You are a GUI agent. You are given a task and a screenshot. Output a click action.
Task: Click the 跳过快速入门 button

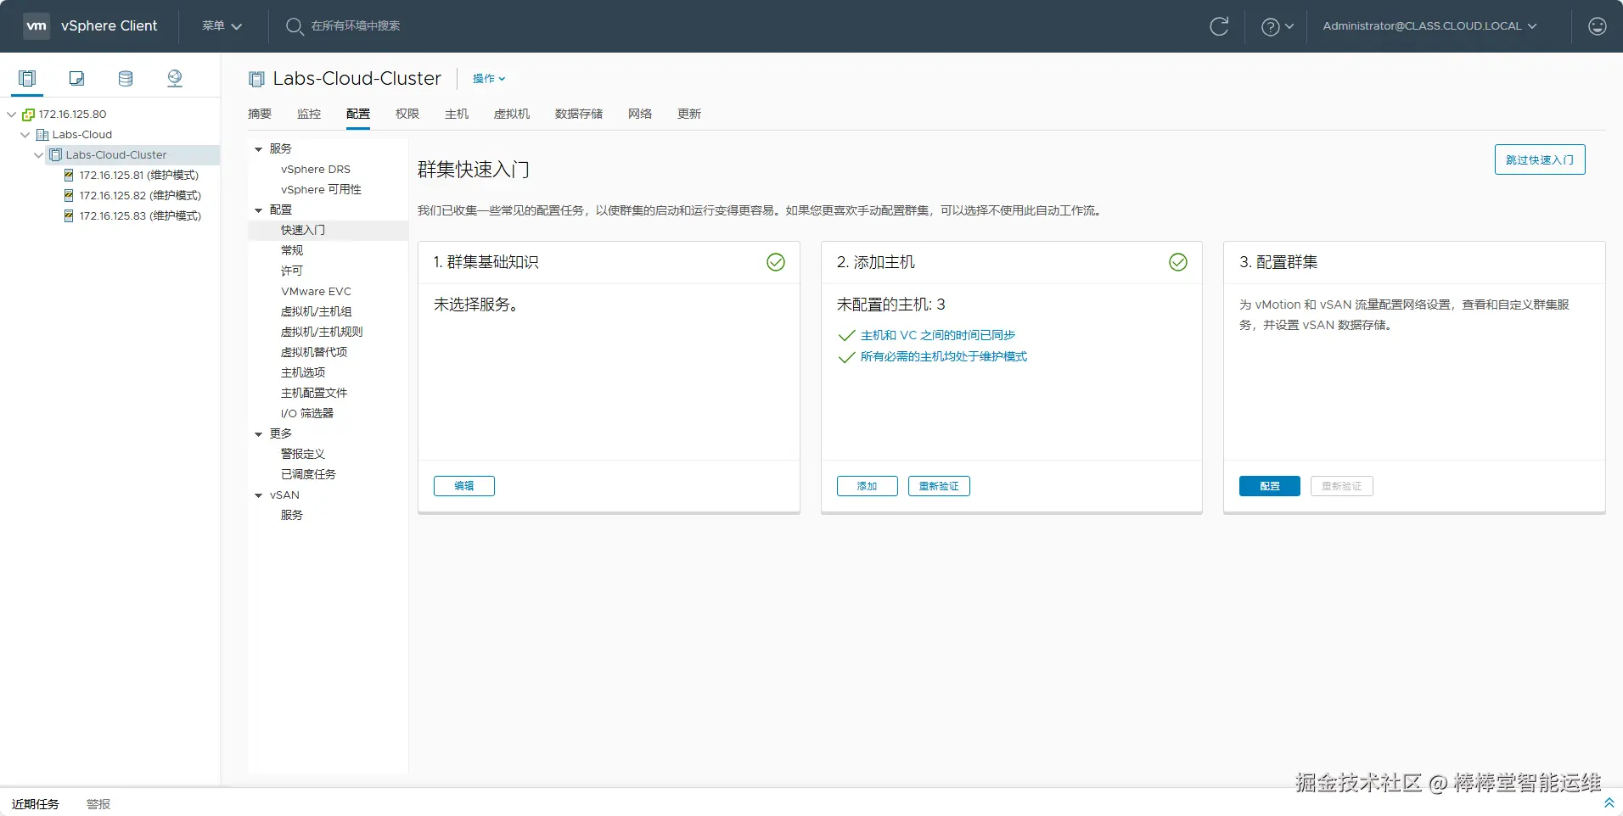coord(1540,159)
